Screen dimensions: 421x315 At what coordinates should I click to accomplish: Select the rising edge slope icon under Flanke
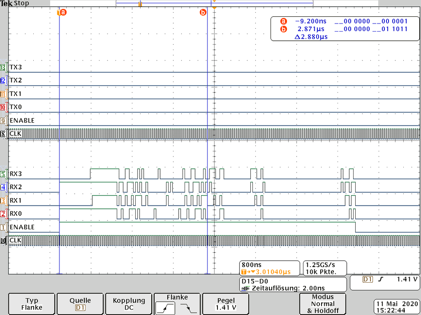(165, 307)
